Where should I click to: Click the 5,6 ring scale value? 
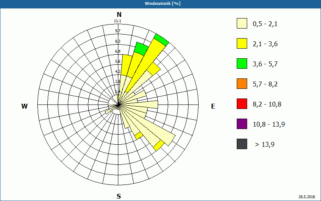click(x=118, y=62)
